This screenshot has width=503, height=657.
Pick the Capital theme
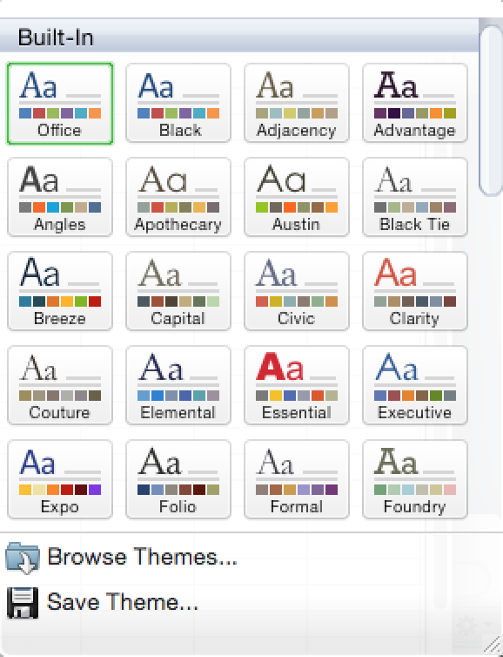point(178,291)
